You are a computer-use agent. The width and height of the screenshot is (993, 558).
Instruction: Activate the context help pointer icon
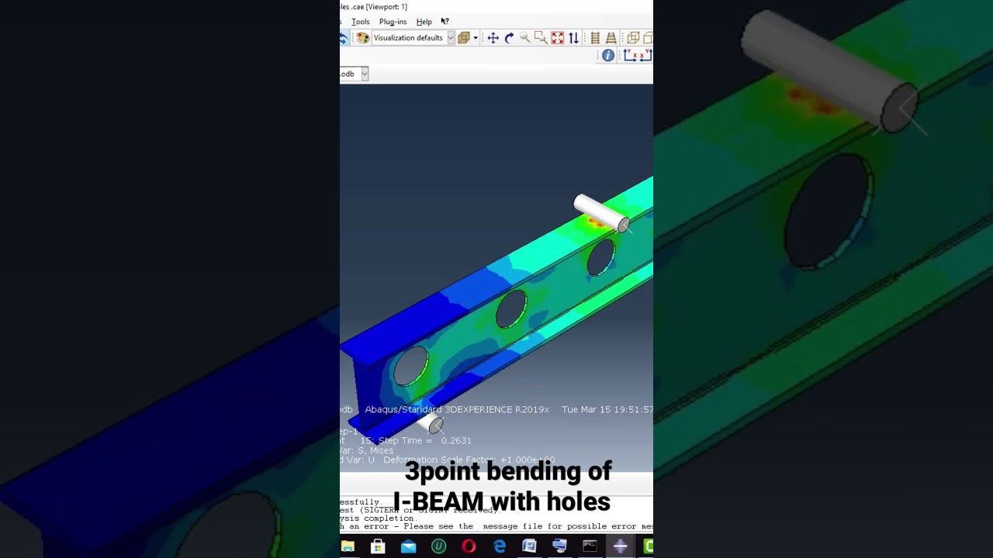445,22
